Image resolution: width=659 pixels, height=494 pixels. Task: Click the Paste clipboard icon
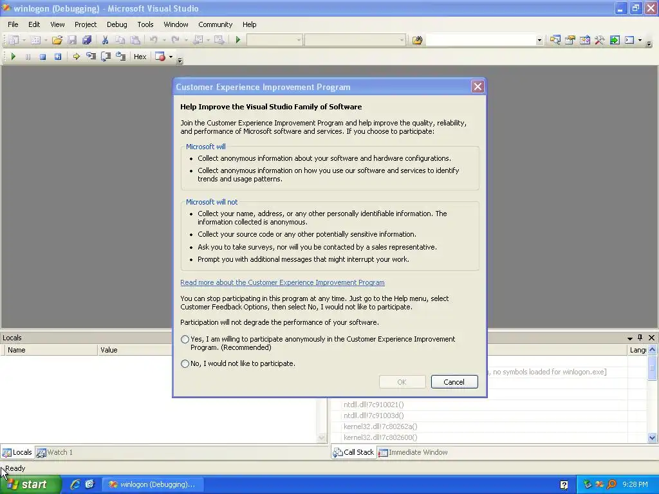[135, 41]
